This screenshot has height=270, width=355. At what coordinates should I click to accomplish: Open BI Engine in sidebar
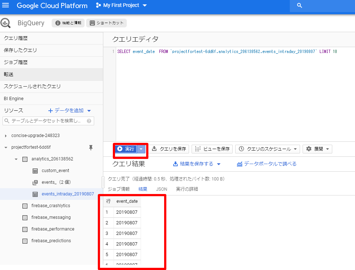point(51,98)
